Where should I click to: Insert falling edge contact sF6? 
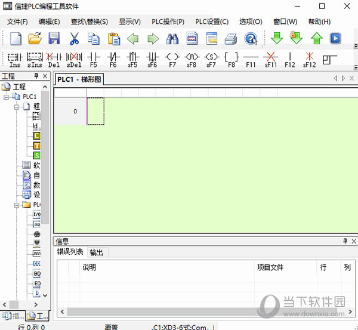(x=152, y=60)
